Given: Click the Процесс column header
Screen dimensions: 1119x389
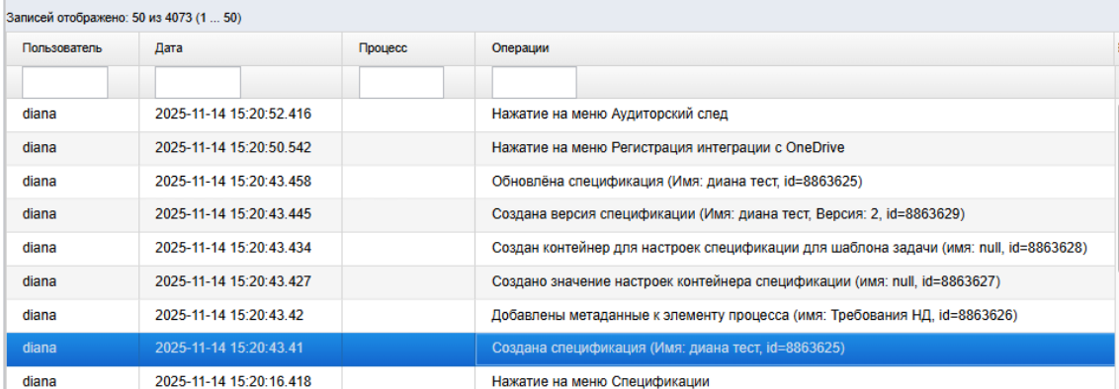Looking at the screenshot, I should pos(409,48).
